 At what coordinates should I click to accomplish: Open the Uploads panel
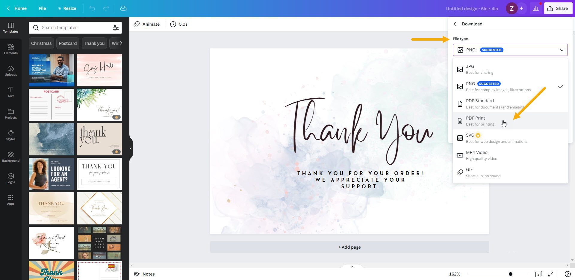point(11,70)
